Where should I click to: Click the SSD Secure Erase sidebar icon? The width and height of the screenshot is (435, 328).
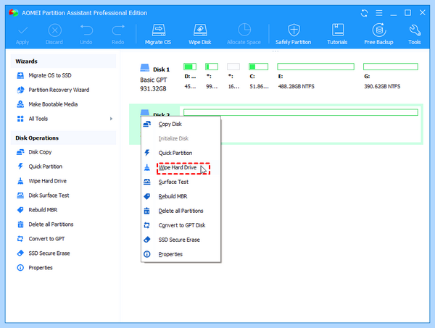pyautogui.click(x=20, y=253)
